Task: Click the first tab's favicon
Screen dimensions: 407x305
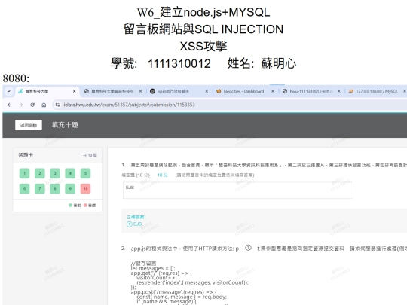Action: point(20,91)
